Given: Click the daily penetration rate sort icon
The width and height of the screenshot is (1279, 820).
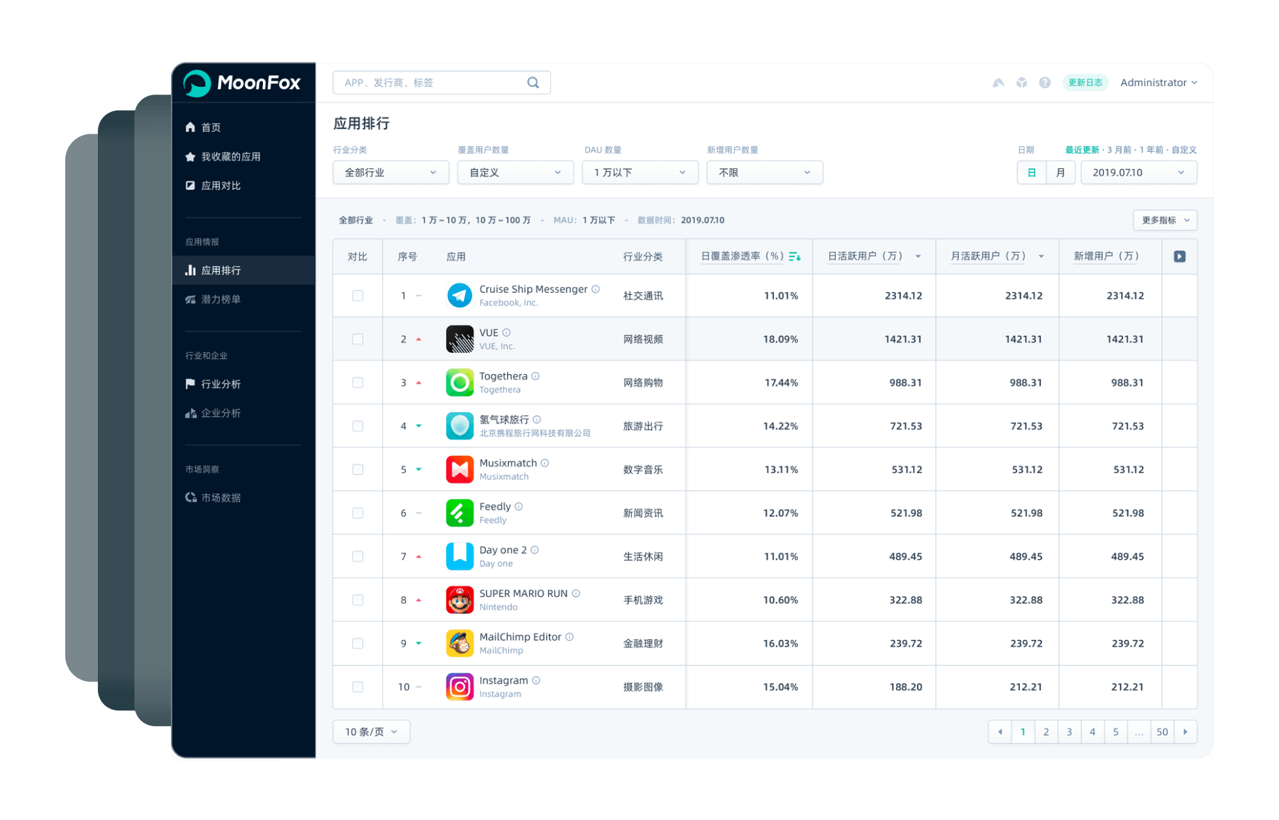Looking at the screenshot, I should click(x=794, y=256).
